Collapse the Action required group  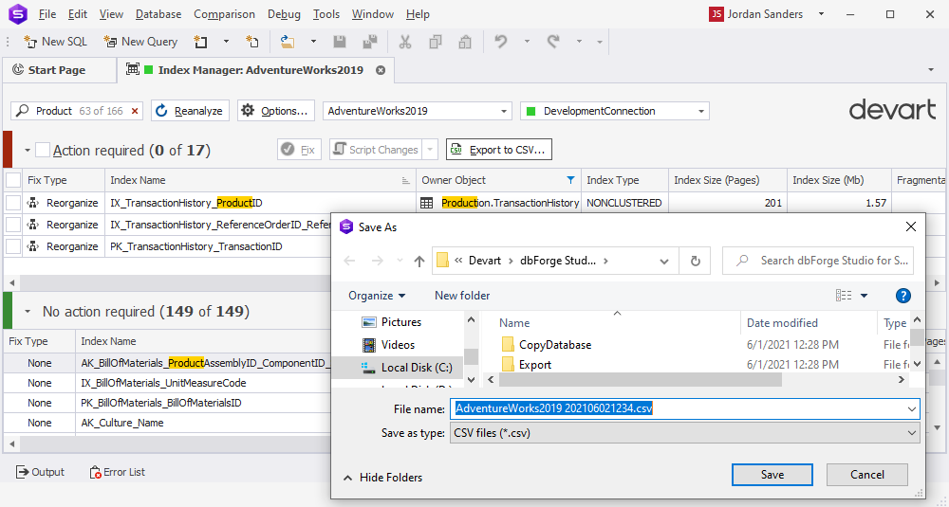(28, 151)
